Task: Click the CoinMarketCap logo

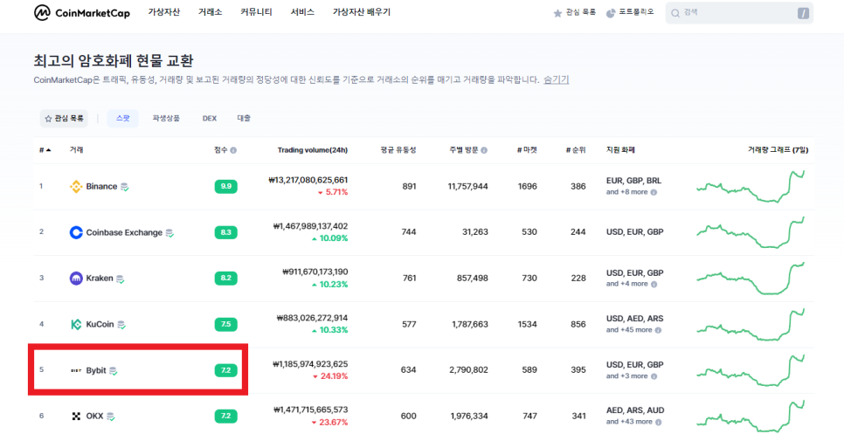Action: coord(82,13)
